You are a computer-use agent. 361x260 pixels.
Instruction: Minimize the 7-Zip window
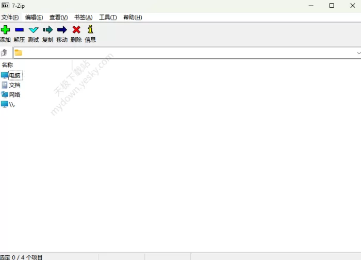(x=311, y=6)
